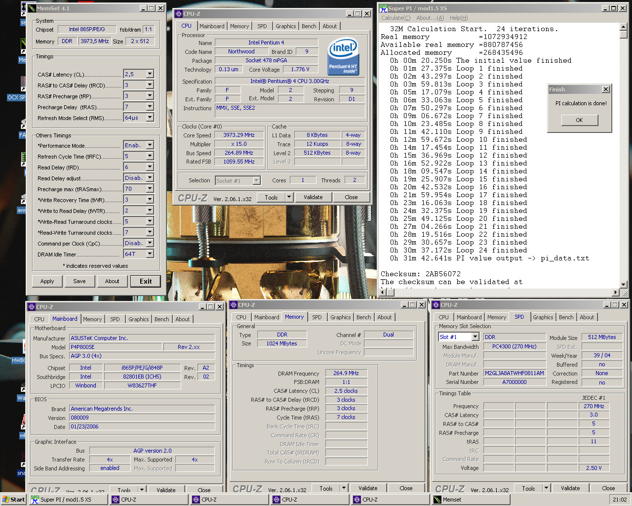Open the Slot #1 selector in the SPD window
The image size is (632, 506).
pos(475,337)
